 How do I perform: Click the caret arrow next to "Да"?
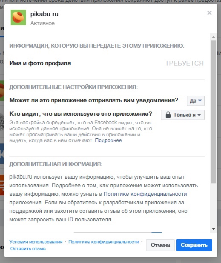click(x=200, y=100)
